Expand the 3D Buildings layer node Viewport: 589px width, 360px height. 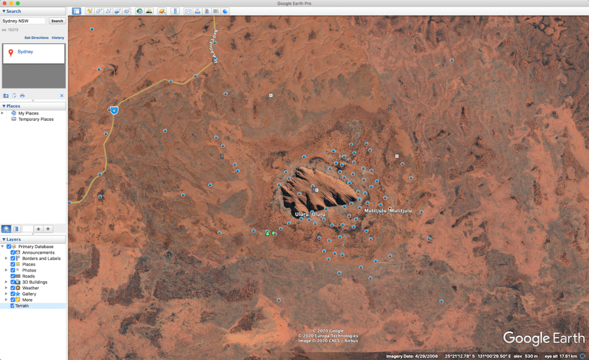6,282
